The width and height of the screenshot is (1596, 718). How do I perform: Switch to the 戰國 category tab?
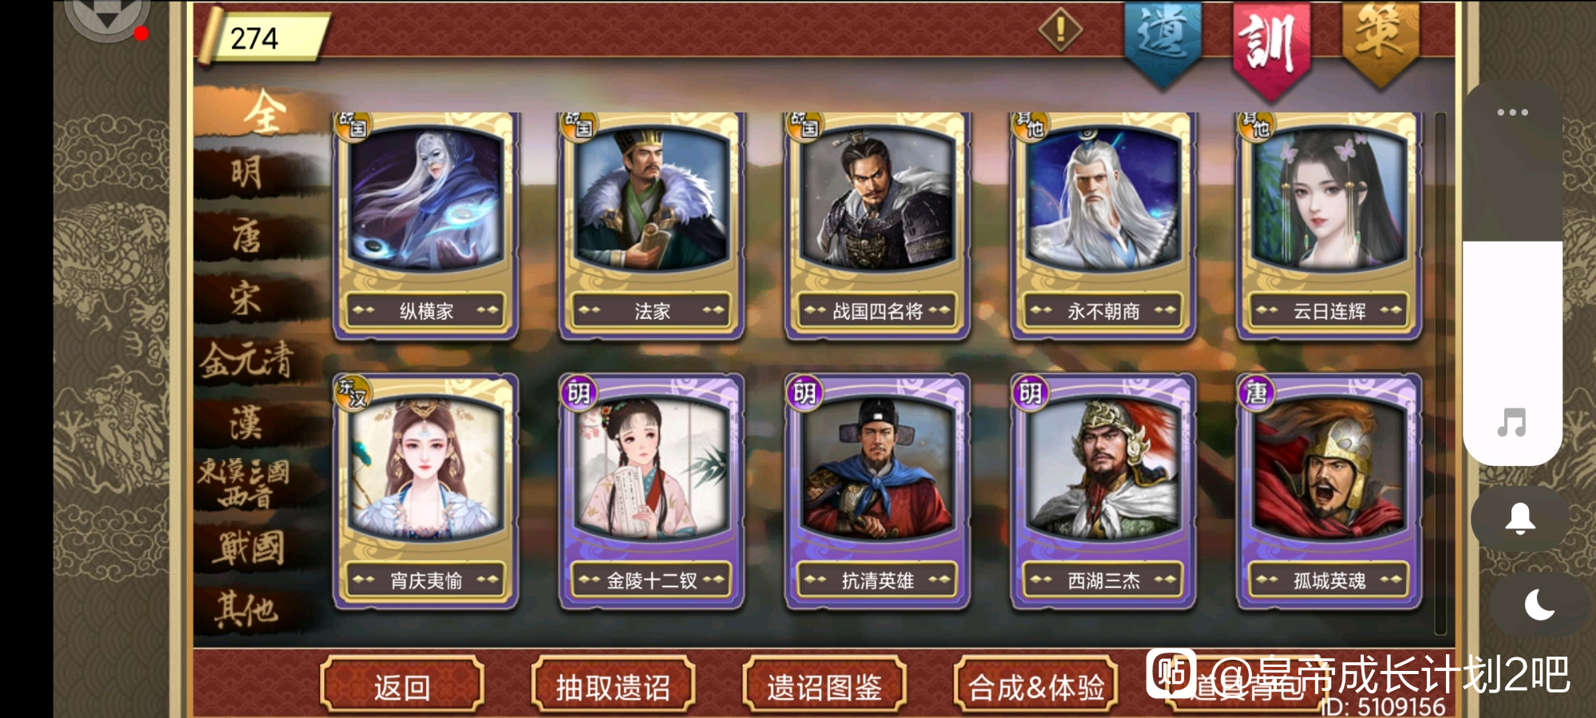249,549
